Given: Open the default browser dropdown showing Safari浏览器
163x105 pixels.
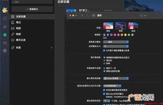Looking at the screenshot, I should pyautogui.click(x=116, y=78).
